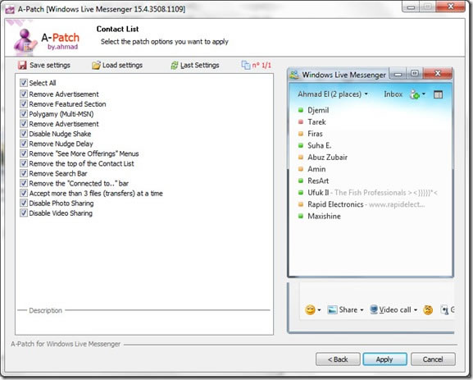Click the wink emoticon icon after Video call
Viewport: 473px width, 380px height.
coord(428,309)
